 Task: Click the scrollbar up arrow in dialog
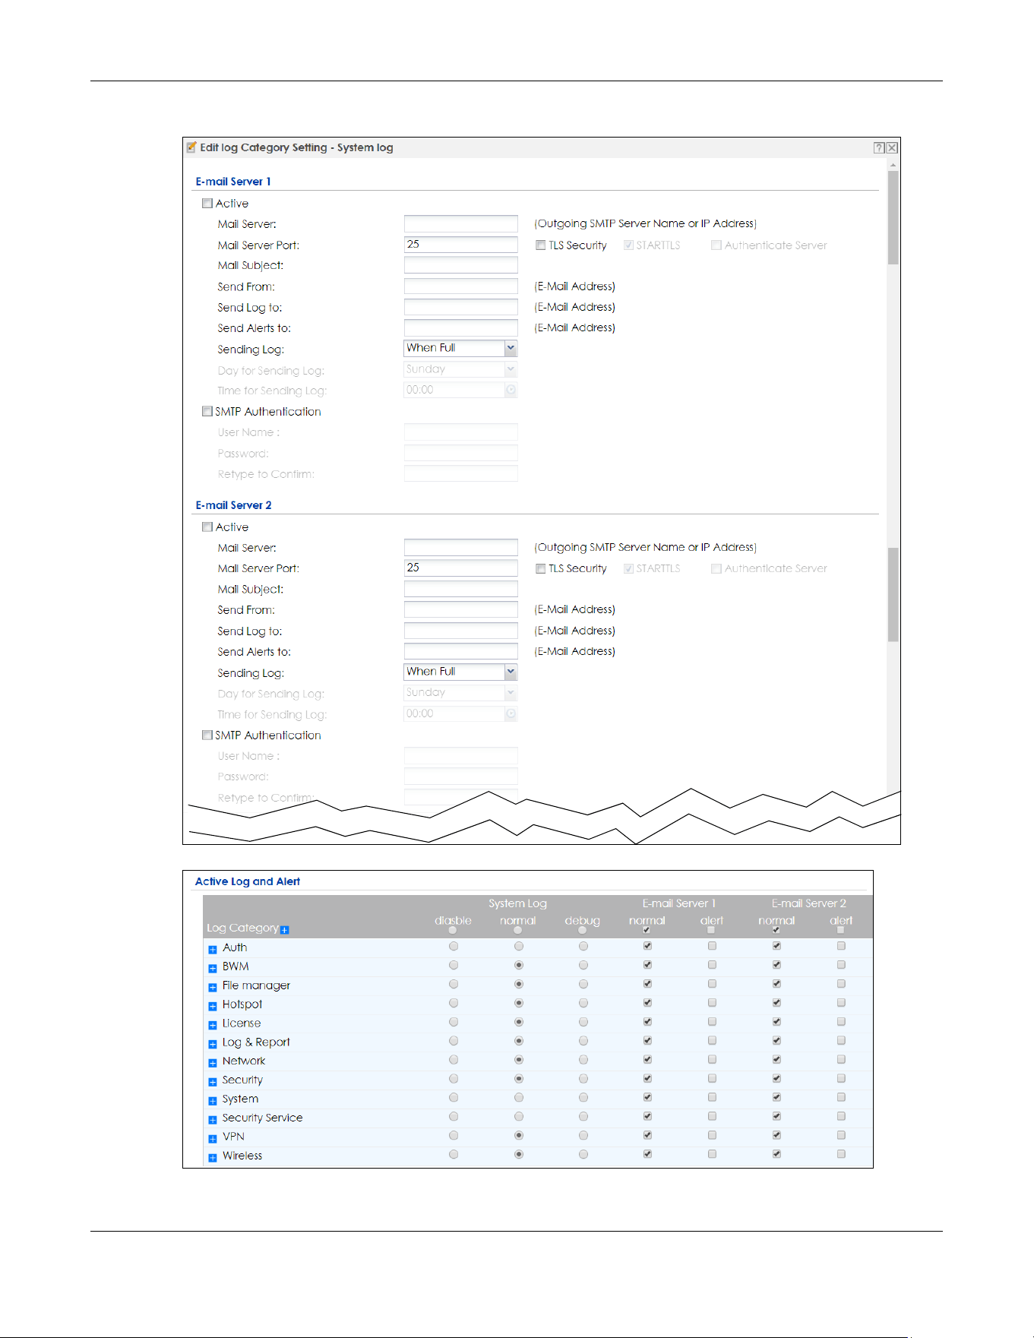pos(893,164)
